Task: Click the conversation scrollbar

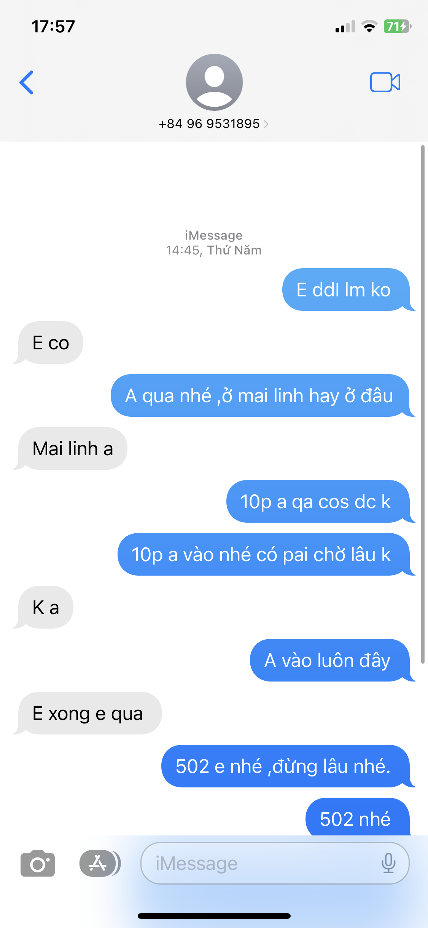Action: click(x=423, y=404)
